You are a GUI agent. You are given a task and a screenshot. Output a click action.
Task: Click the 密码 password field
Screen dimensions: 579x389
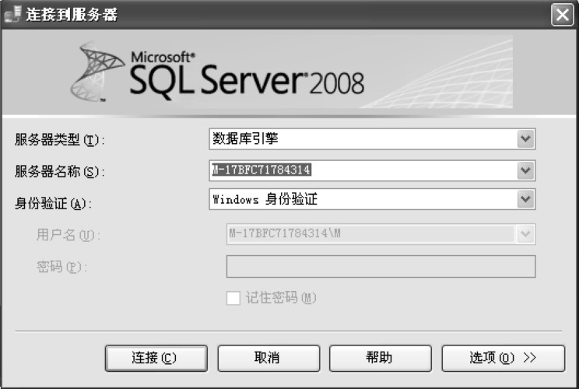point(381,266)
